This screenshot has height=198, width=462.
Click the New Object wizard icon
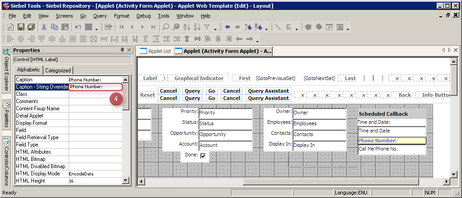[x=10, y=27]
